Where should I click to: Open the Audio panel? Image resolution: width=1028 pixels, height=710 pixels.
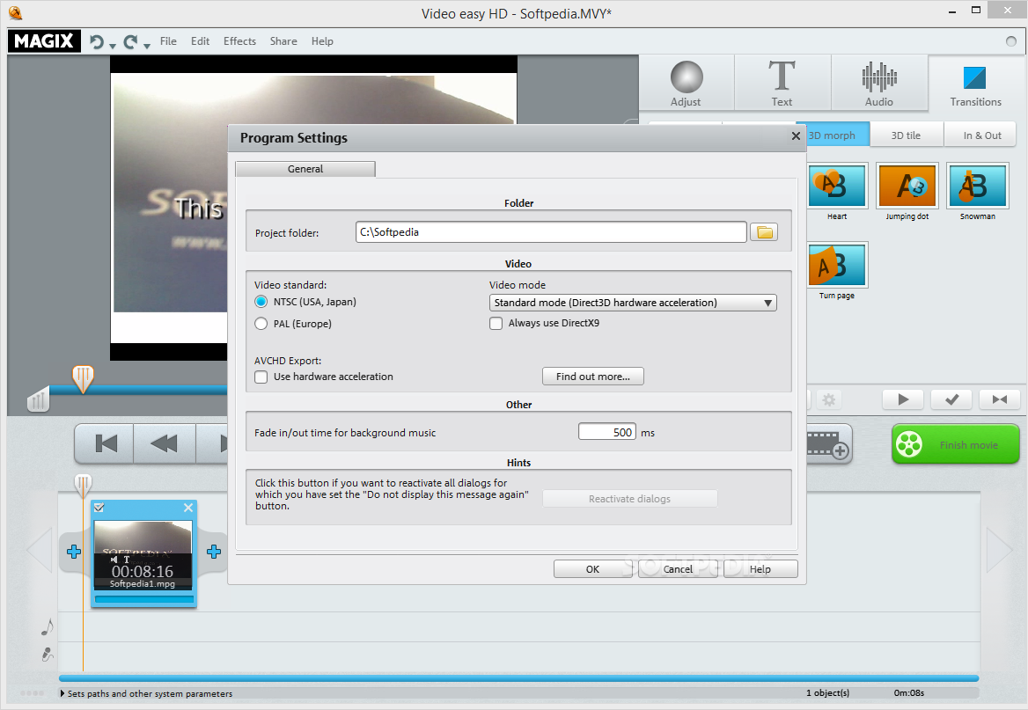(878, 83)
